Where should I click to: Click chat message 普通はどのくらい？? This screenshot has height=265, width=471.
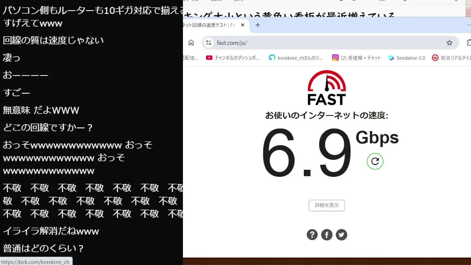click(43, 248)
